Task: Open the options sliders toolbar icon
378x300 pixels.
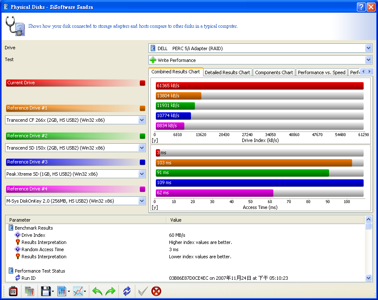Action: pyautogui.click(x=13, y=291)
